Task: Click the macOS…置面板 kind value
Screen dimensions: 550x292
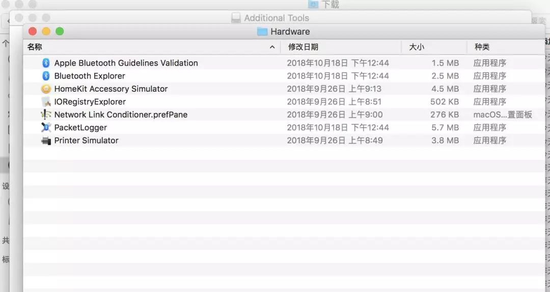Action: 503,115
